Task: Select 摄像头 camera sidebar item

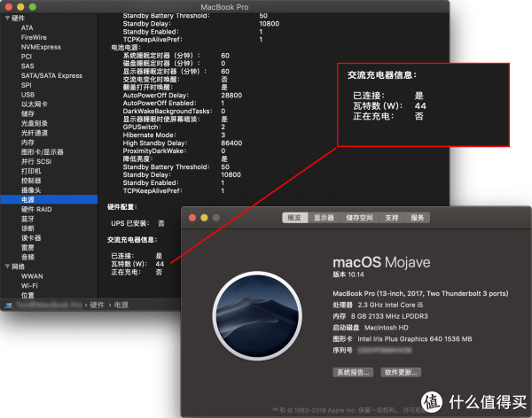Action: [31, 190]
